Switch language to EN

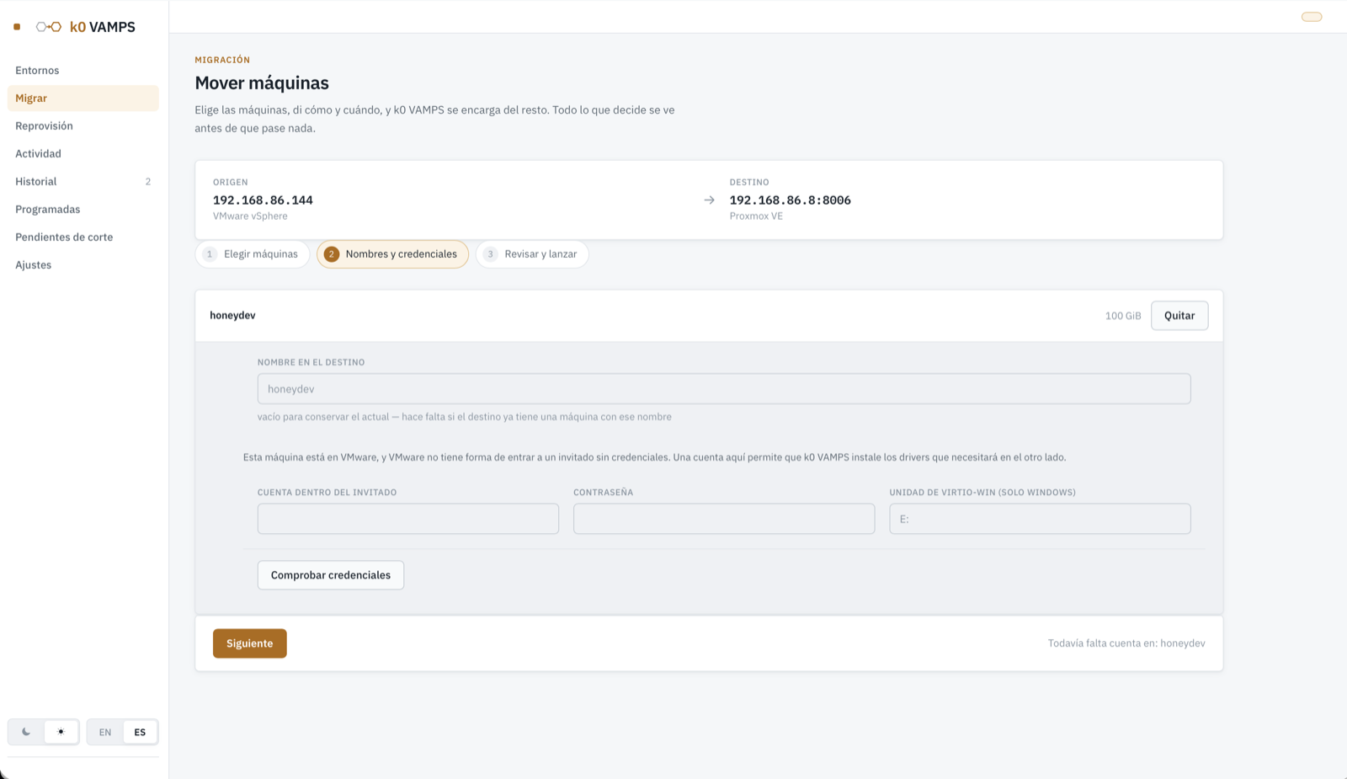(105, 732)
